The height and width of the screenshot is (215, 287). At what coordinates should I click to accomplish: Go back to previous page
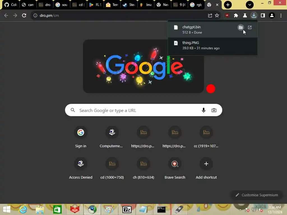pos(6,15)
